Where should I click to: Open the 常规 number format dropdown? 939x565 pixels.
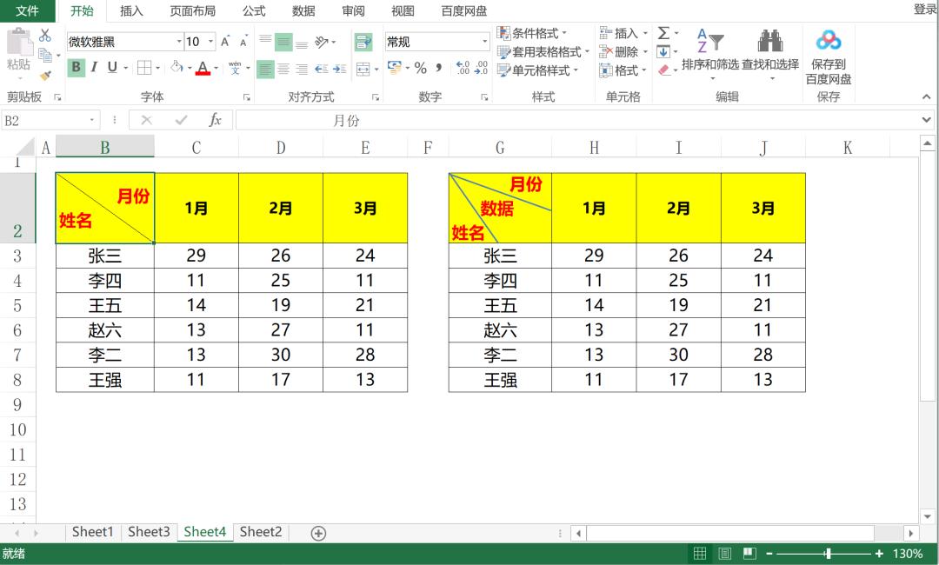[485, 41]
